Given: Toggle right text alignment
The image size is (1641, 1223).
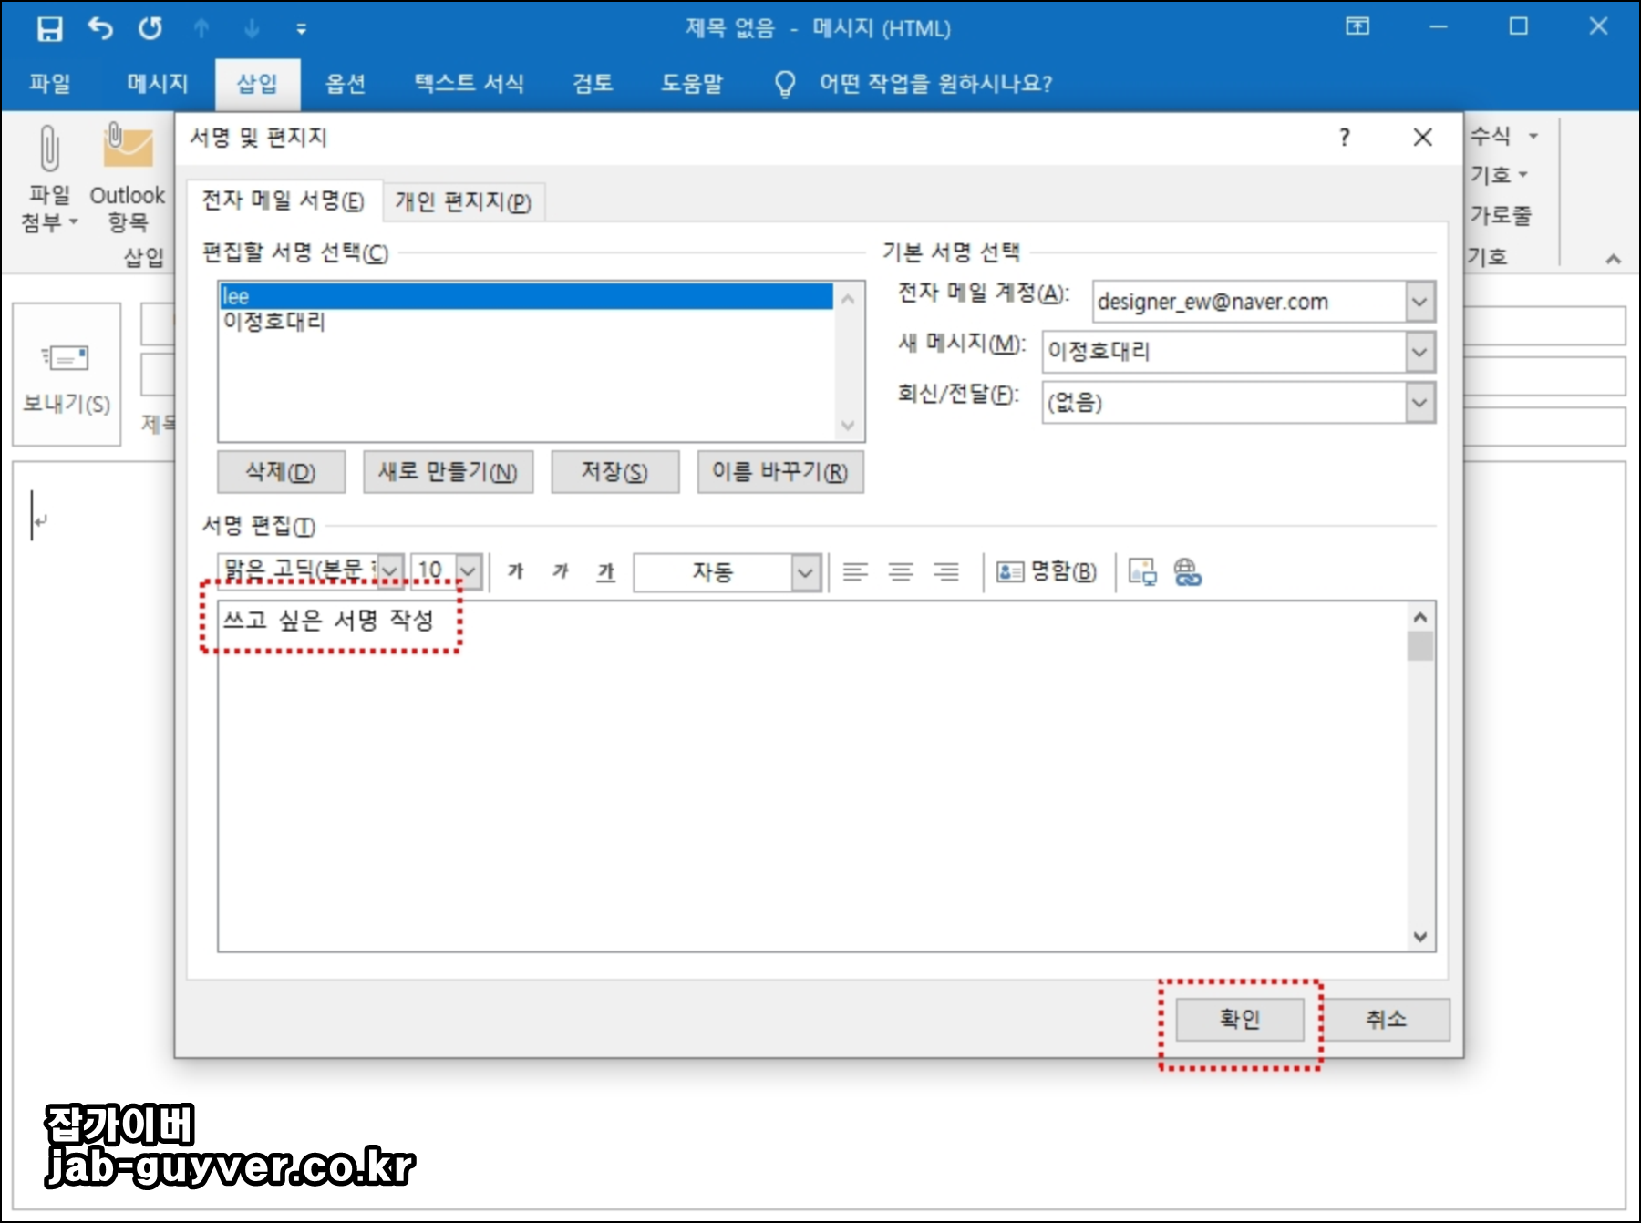Looking at the screenshot, I should [x=946, y=572].
